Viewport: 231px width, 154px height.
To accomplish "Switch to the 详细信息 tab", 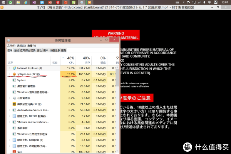I will tap(55, 50).
